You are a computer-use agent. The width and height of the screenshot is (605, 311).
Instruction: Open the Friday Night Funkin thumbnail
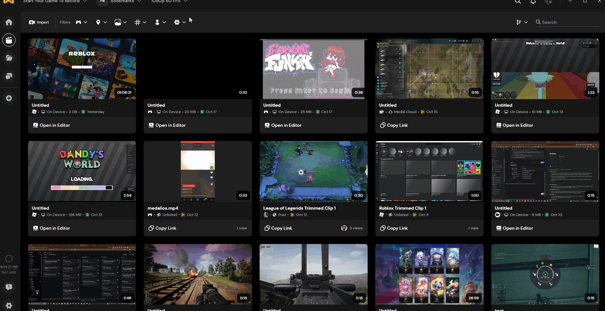coord(314,69)
